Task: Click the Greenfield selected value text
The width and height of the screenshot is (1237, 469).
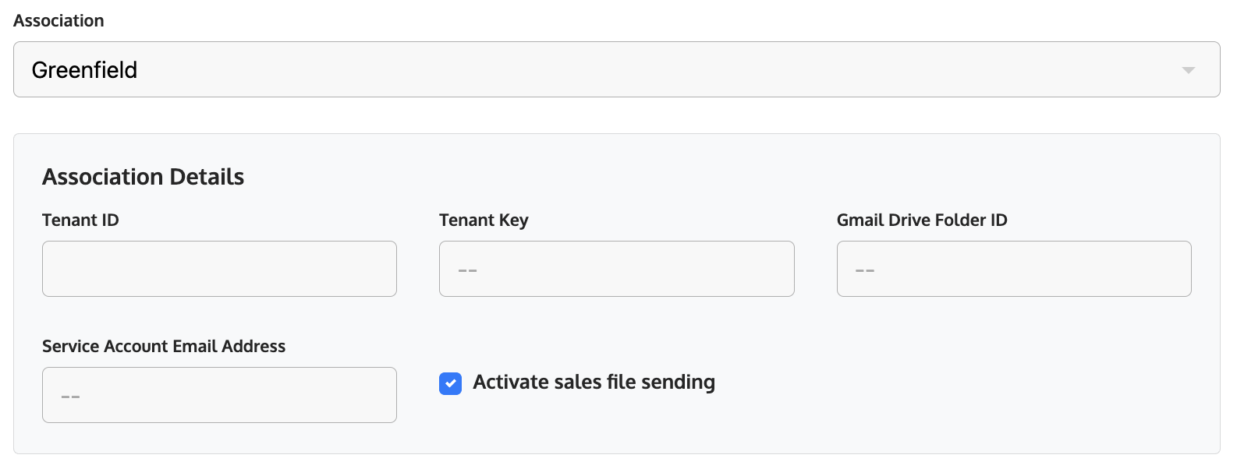Action: (x=84, y=70)
